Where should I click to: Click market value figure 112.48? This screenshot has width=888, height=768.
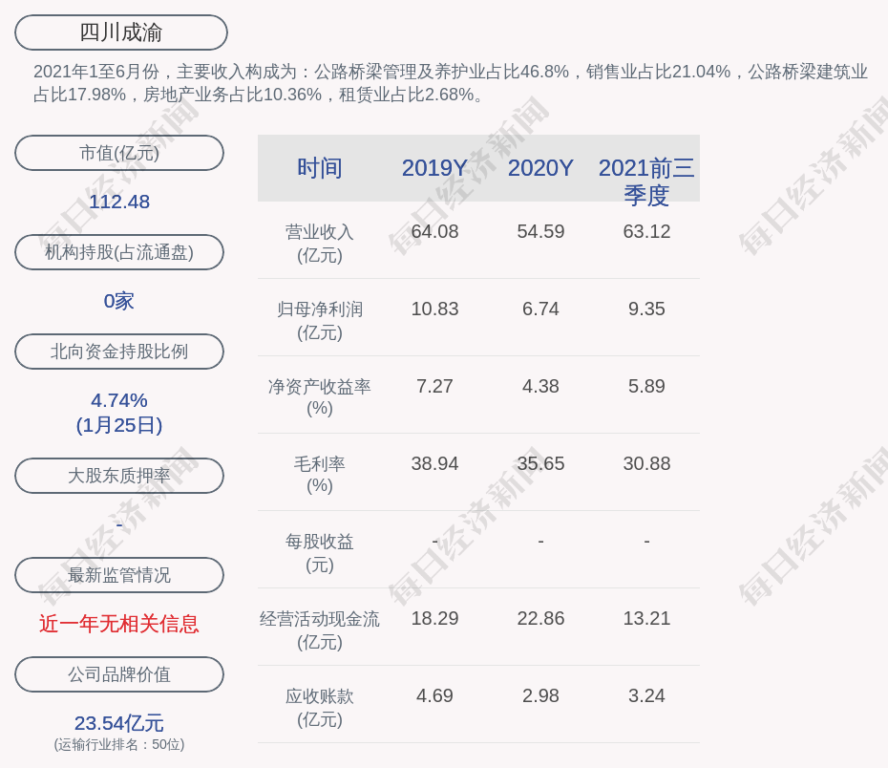(119, 202)
